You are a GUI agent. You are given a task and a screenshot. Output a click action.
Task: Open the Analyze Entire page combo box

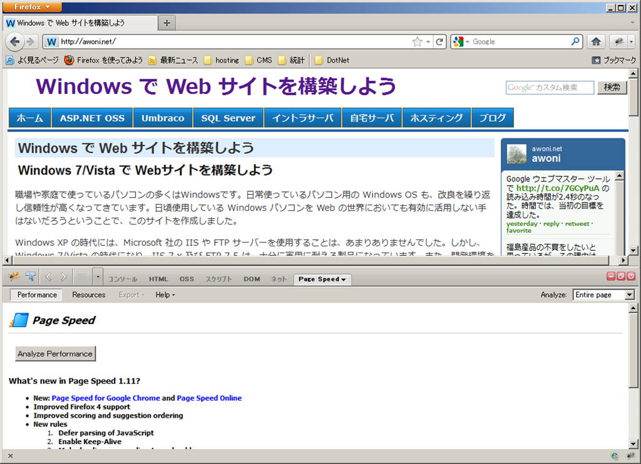click(x=603, y=295)
